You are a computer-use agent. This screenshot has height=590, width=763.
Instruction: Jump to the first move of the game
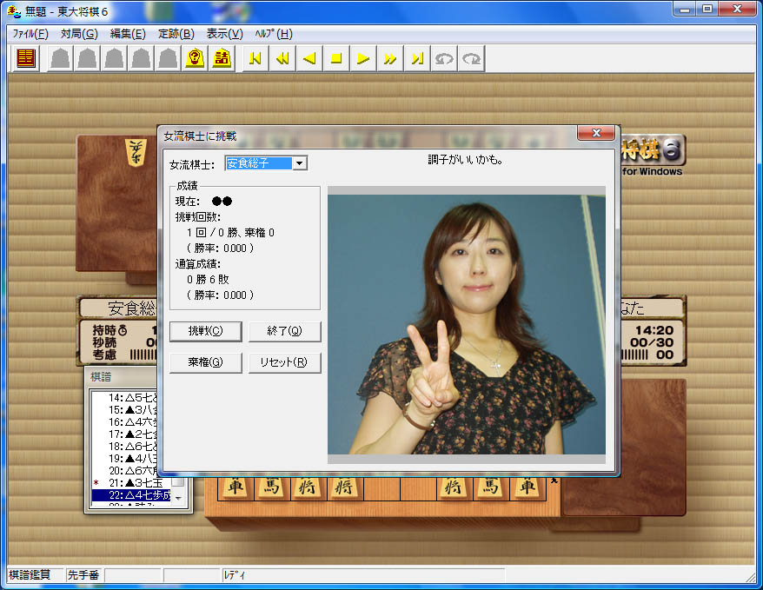tap(255, 58)
